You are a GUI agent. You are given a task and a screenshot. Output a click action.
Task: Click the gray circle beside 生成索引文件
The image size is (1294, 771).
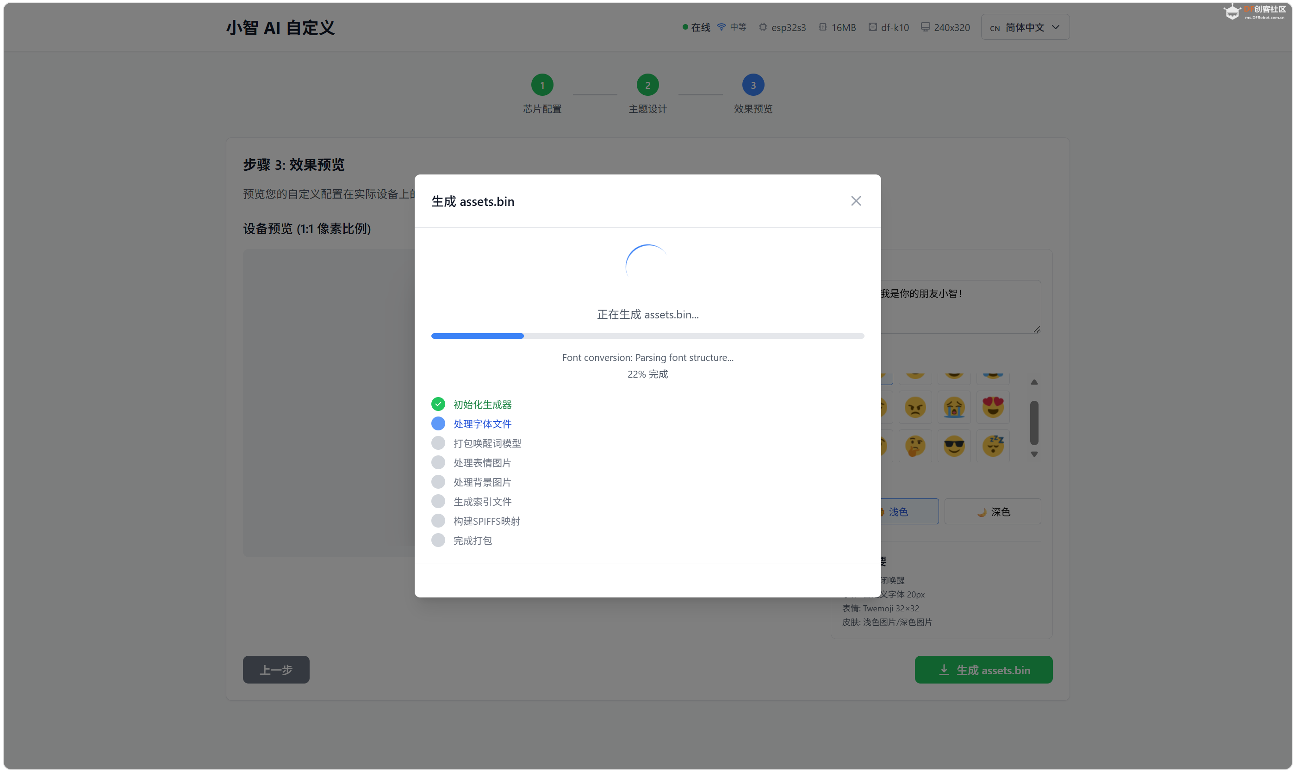point(438,501)
